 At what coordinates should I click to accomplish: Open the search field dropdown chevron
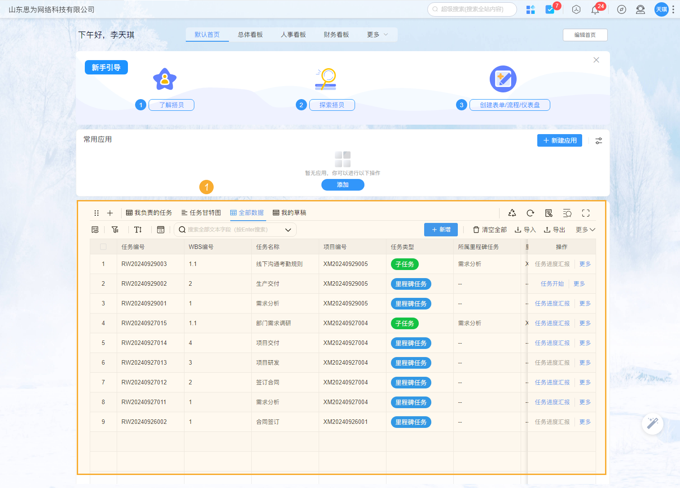(288, 229)
